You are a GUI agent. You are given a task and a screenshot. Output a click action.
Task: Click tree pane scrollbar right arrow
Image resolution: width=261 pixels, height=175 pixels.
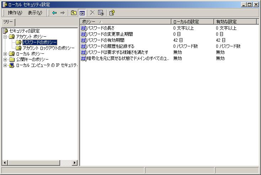point(75,163)
